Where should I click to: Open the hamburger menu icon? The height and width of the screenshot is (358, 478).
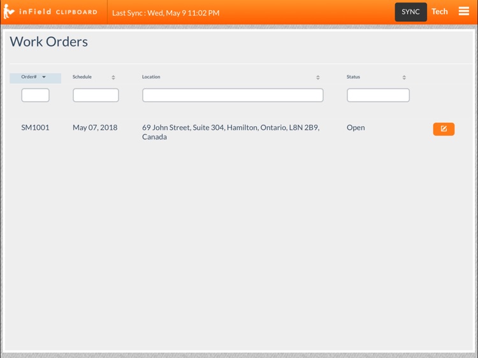(464, 11)
